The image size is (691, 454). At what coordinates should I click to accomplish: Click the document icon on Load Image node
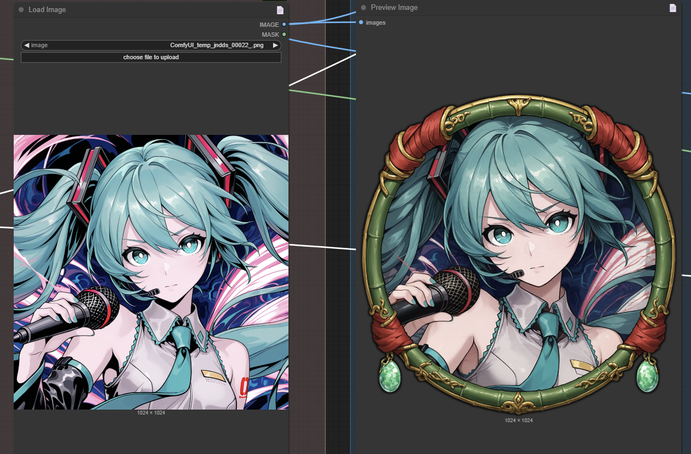(280, 10)
